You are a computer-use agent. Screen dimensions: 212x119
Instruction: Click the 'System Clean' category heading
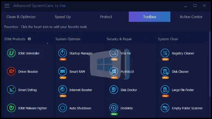coord(168,39)
